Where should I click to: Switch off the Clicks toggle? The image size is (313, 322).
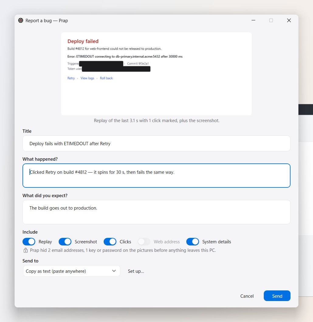(x=110, y=242)
